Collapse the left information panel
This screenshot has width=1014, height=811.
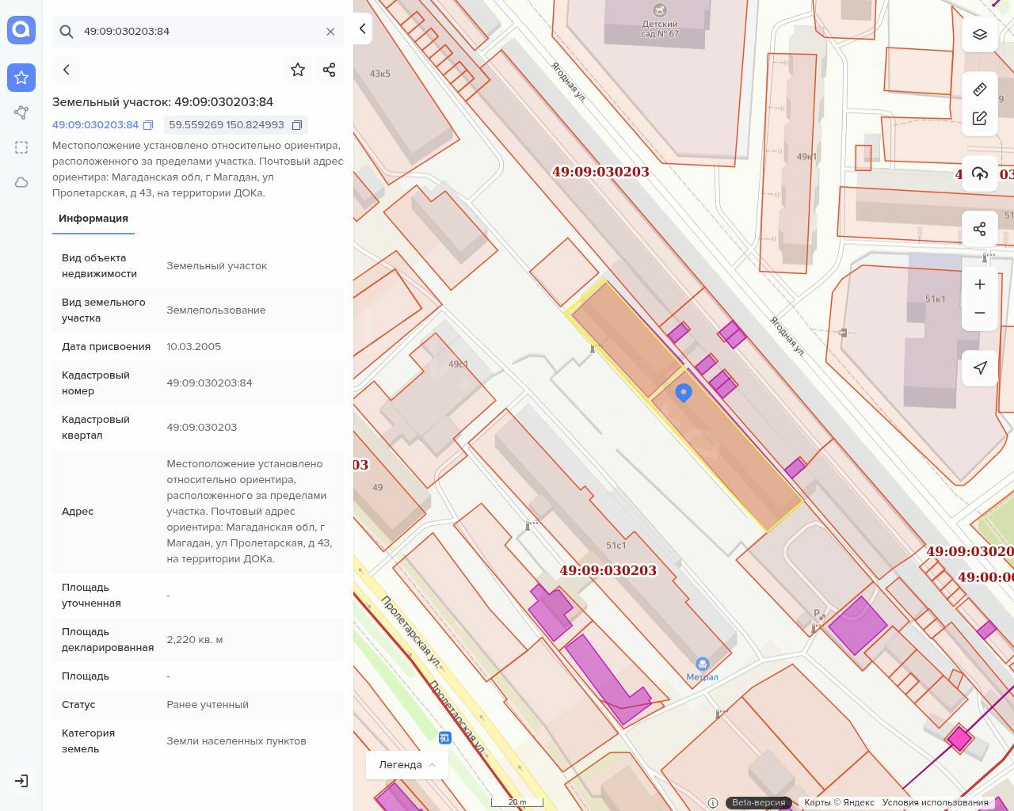pos(363,29)
